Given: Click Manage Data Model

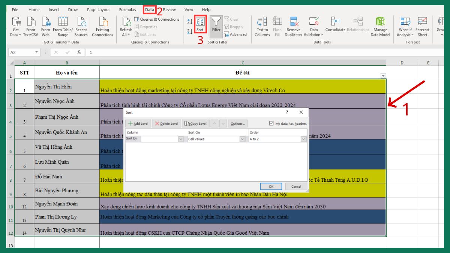Looking at the screenshot, I should tap(381, 26).
